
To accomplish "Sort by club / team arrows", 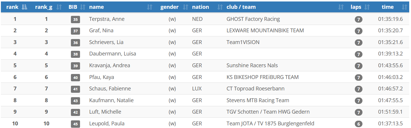I will pyautogui.click(x=341, y=7).
